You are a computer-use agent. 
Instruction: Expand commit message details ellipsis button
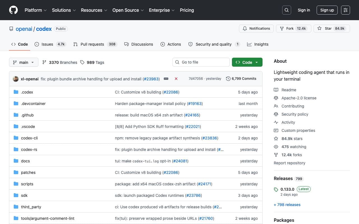[166, 79]
